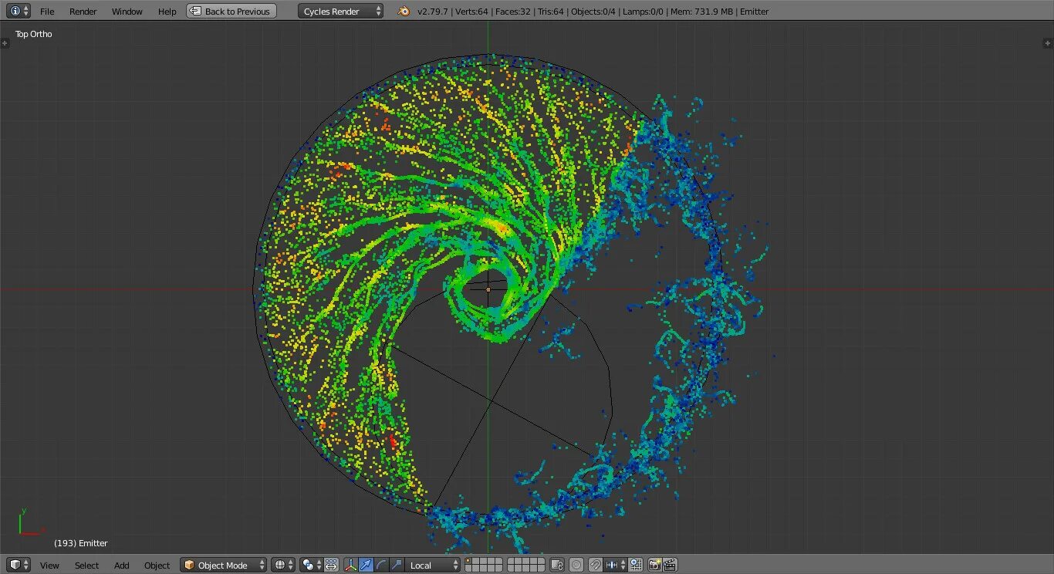Open the snap element type selector
This screenshot has width=1054, height=574.
coord(615,565)
